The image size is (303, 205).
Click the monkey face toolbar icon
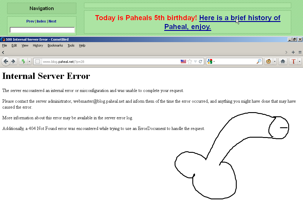click(269, 61)
